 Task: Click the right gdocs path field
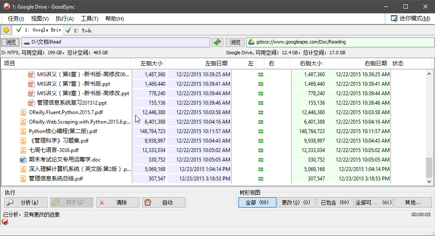[x=340, y=42]
